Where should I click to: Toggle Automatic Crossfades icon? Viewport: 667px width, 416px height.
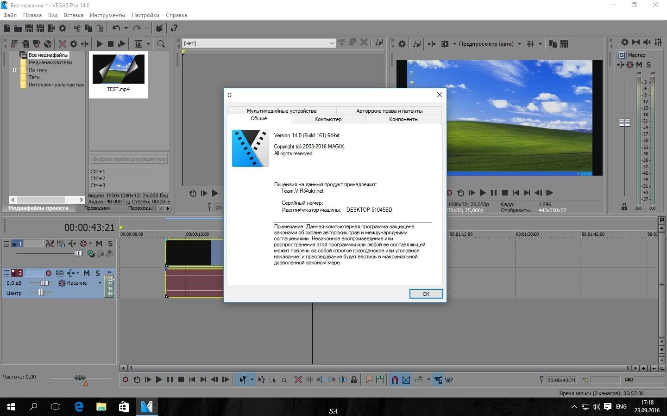click(x=406, y=379)
